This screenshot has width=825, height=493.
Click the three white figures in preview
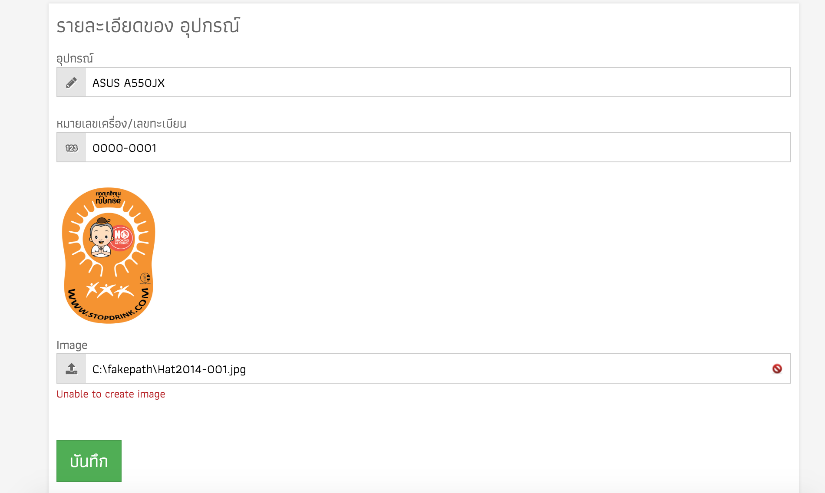109,290
